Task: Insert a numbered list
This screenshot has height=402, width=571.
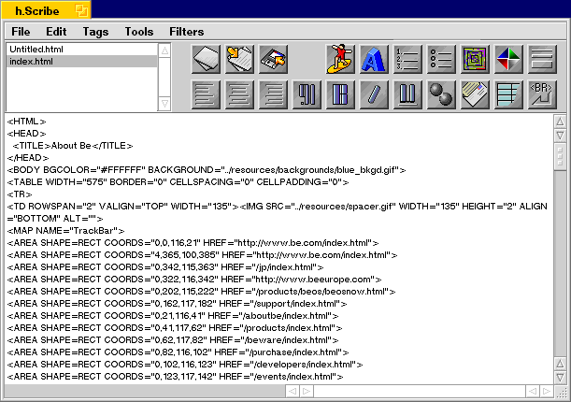Action: (407, 59)
